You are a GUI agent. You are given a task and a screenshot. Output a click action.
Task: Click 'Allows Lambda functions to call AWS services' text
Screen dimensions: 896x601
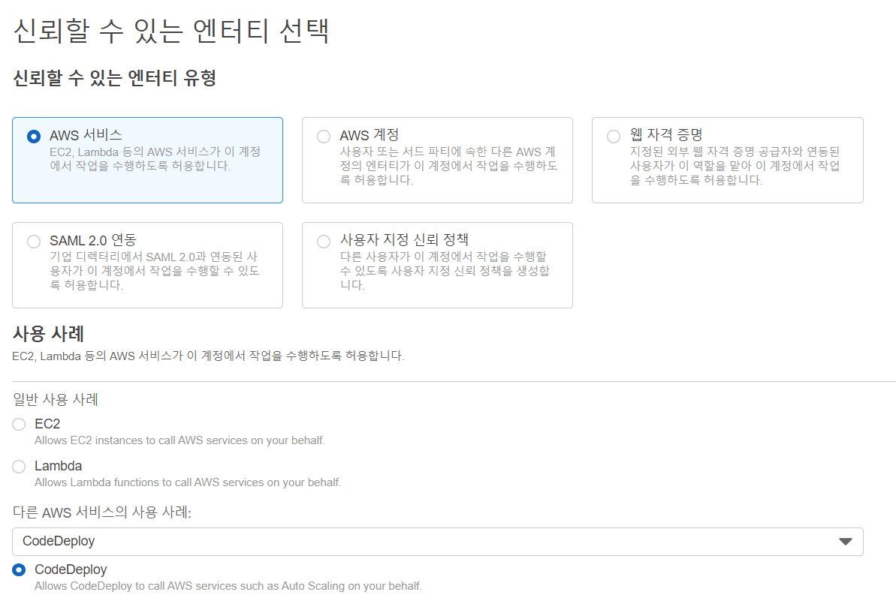pos(188,483)
